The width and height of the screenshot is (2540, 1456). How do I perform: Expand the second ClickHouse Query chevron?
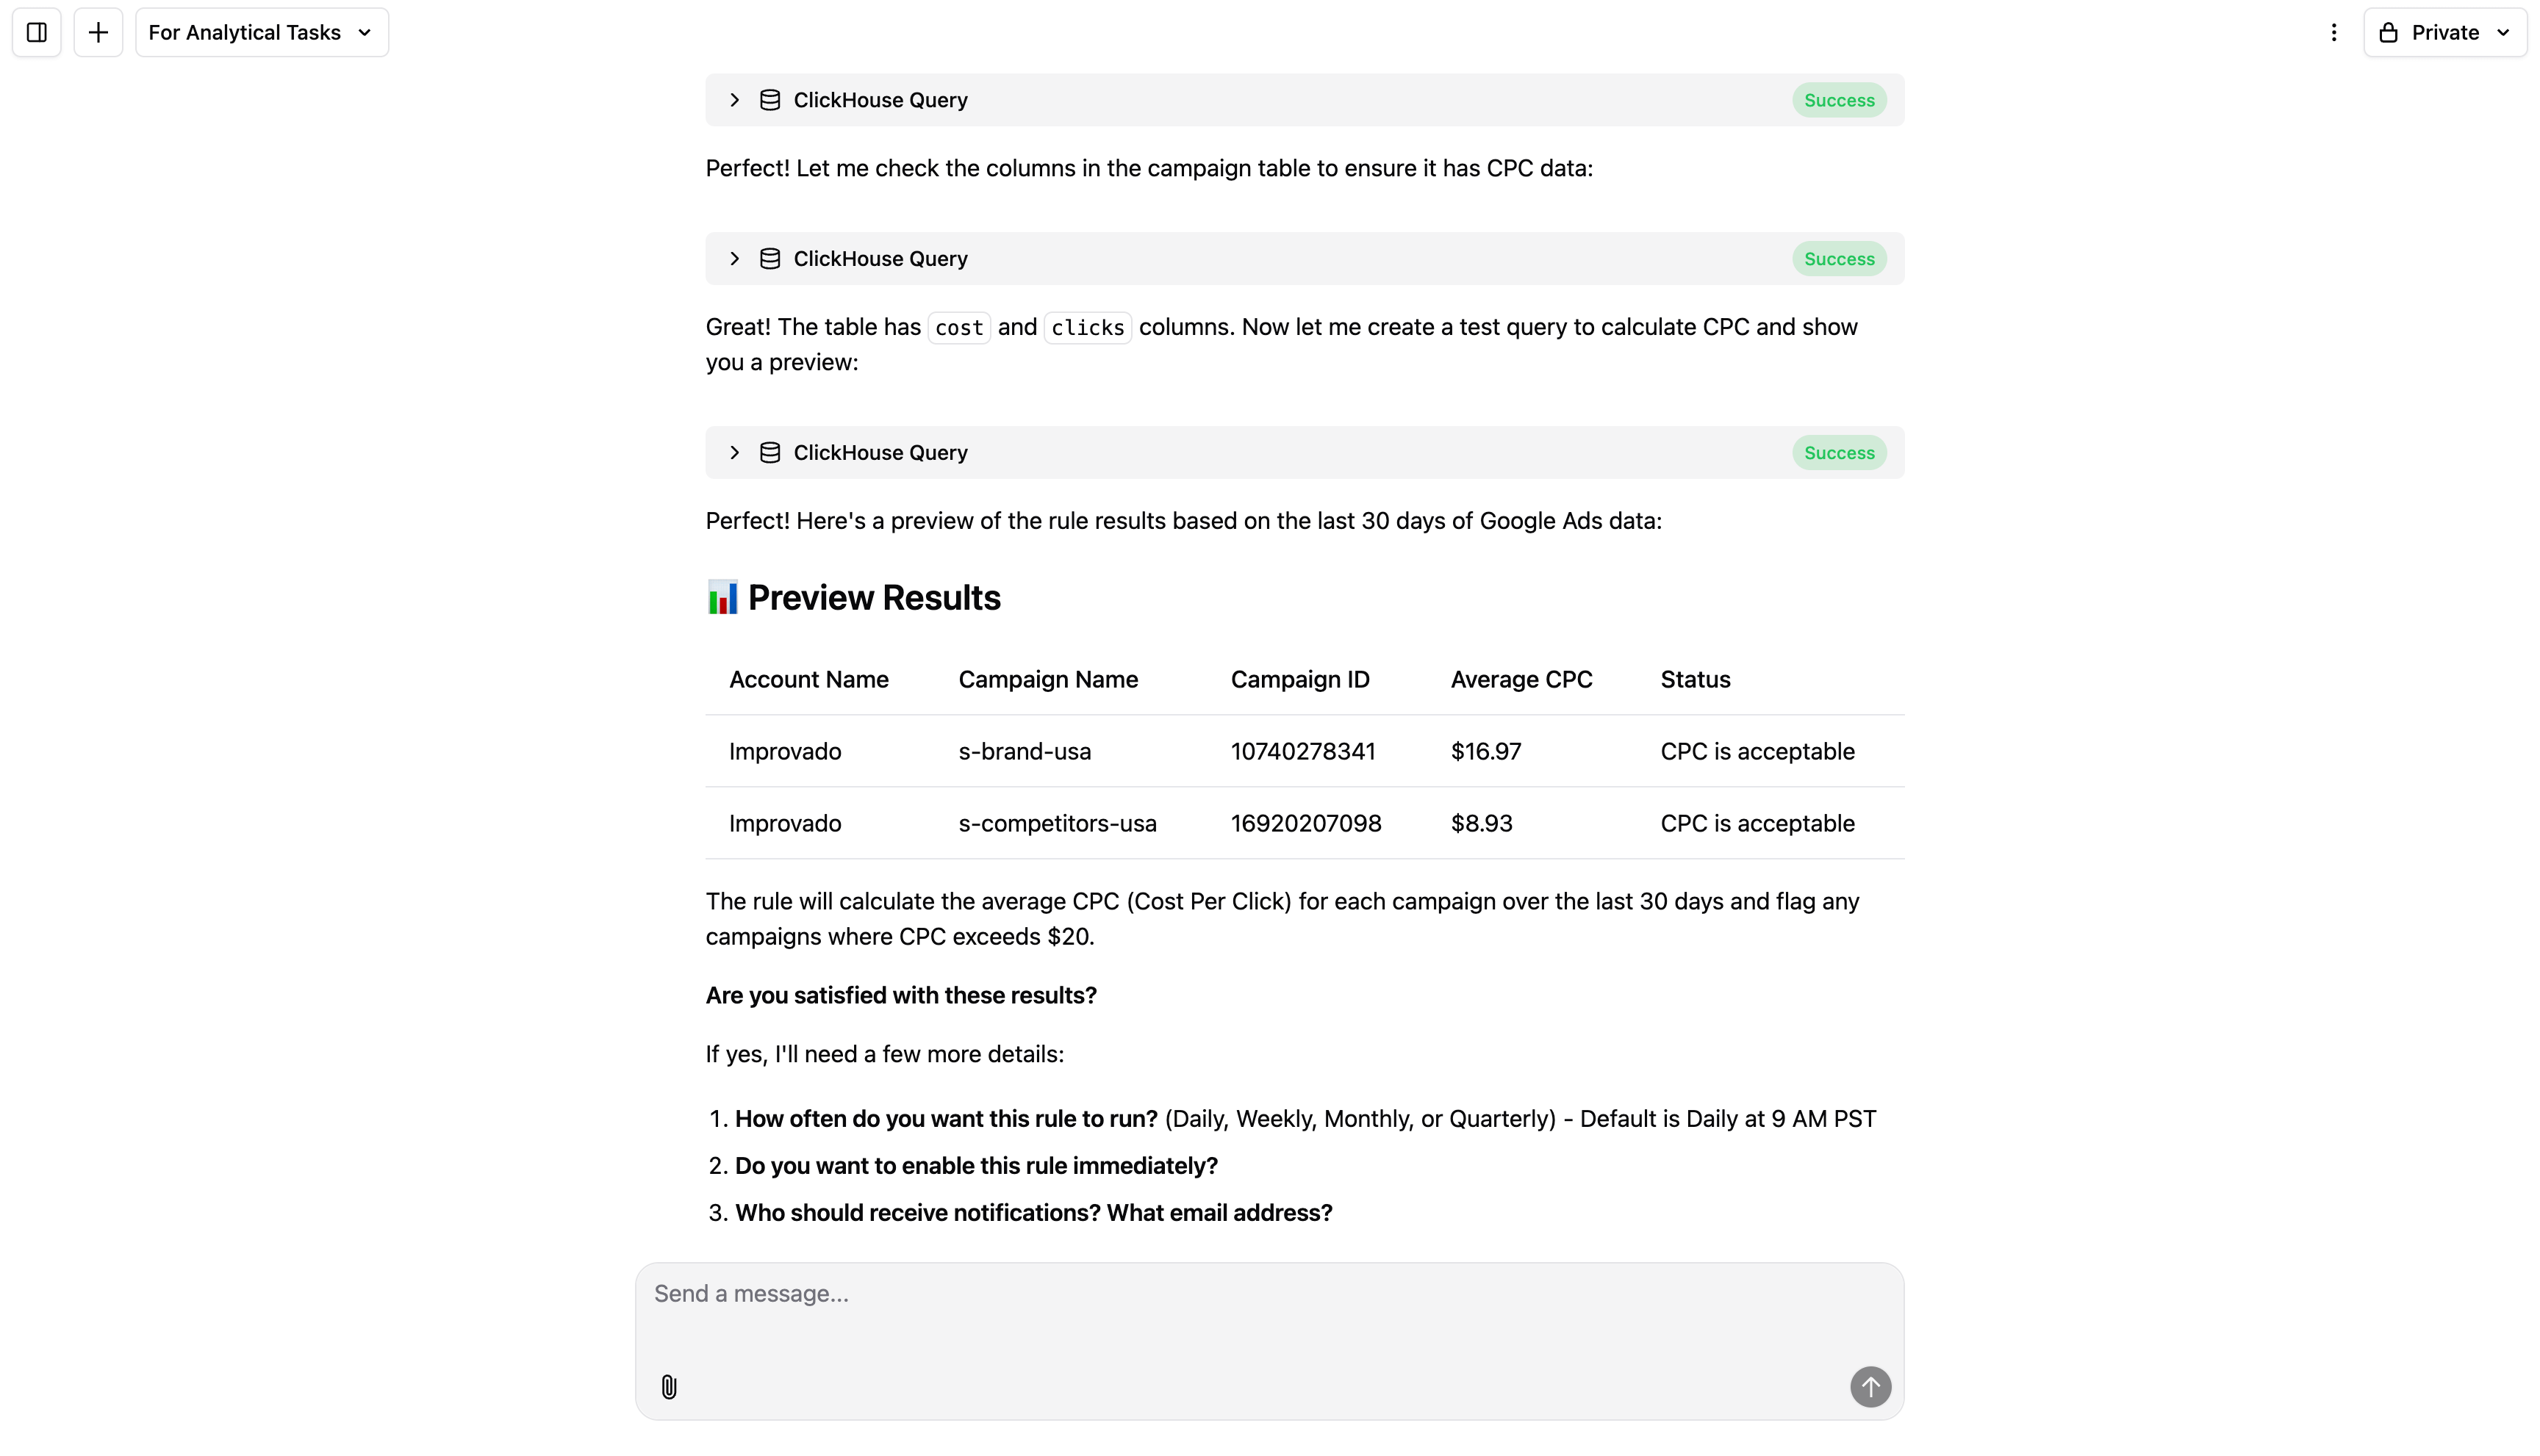[x=734, y=259]
